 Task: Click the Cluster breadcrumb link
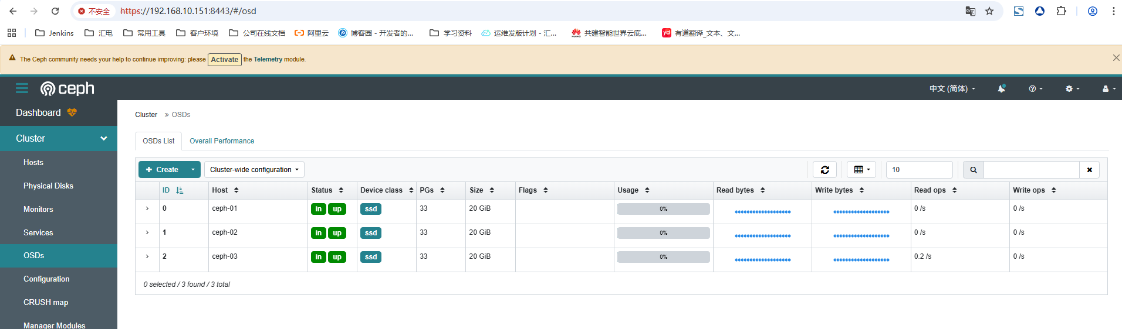pos(146,115)
